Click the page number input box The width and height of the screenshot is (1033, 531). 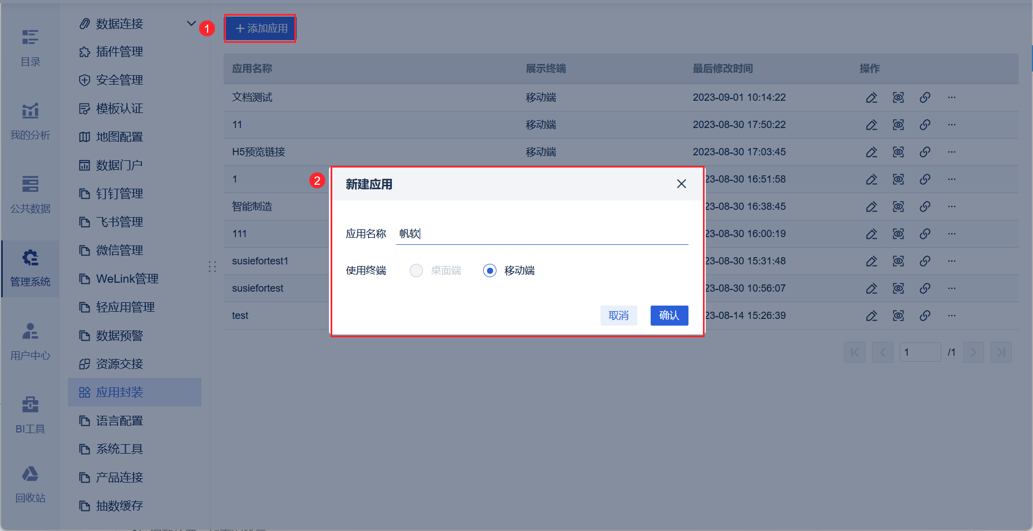[x=921, y=352]
